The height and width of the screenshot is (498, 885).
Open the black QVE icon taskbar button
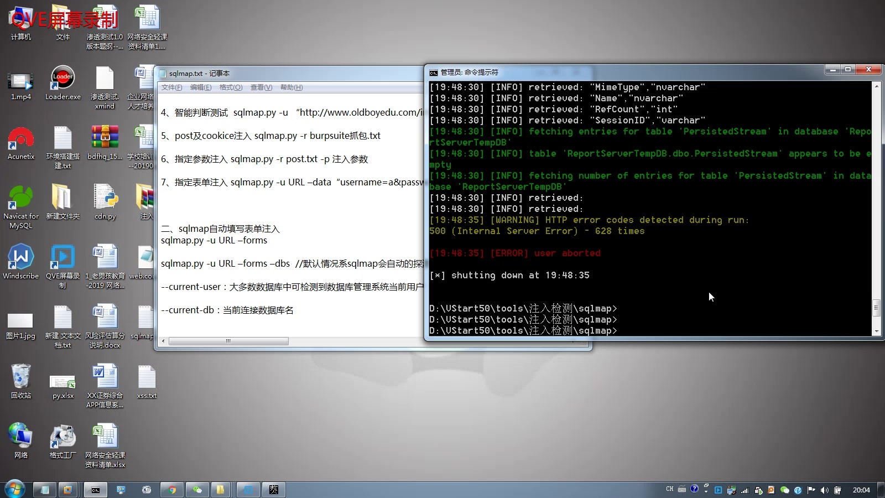pos(274,490)
